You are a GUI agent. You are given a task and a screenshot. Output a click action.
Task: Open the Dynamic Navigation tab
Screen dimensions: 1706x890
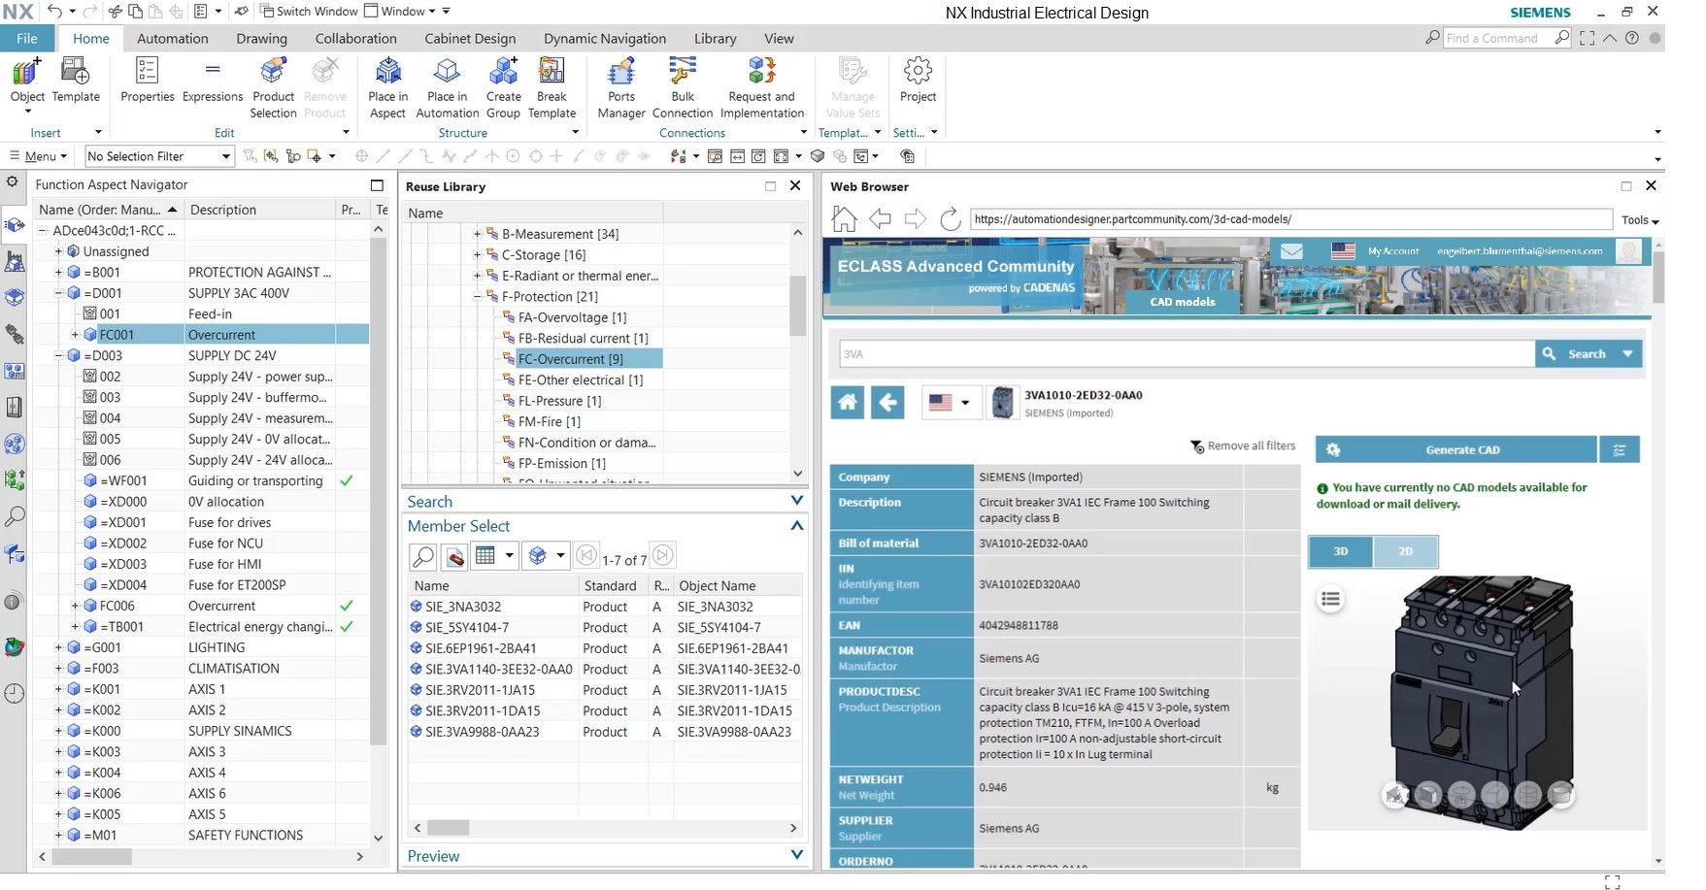pyautogui.click(x=605, y=39)
